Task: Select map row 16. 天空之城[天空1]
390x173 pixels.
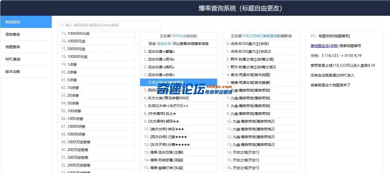Action: tap(261, 168)
